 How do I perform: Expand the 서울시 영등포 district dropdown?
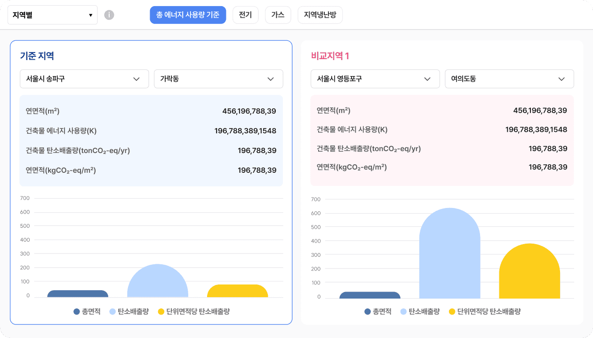(x=375, y=79)
